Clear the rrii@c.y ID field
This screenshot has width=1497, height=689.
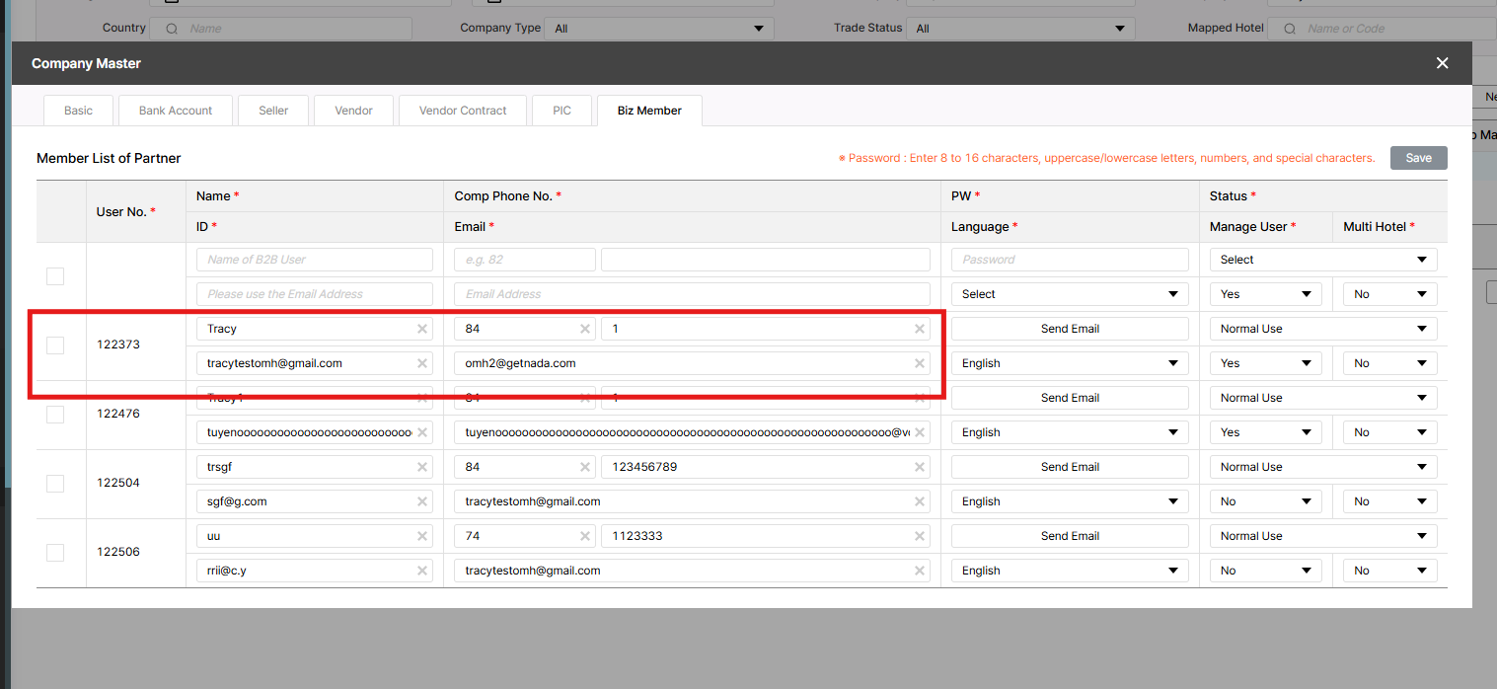[422, 571]
